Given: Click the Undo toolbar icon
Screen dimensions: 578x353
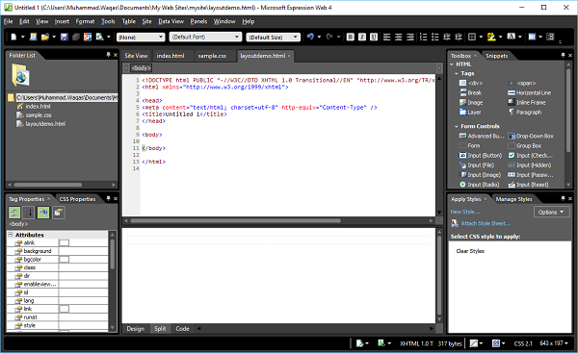Looking at the screenshot, I should point(310,37).
